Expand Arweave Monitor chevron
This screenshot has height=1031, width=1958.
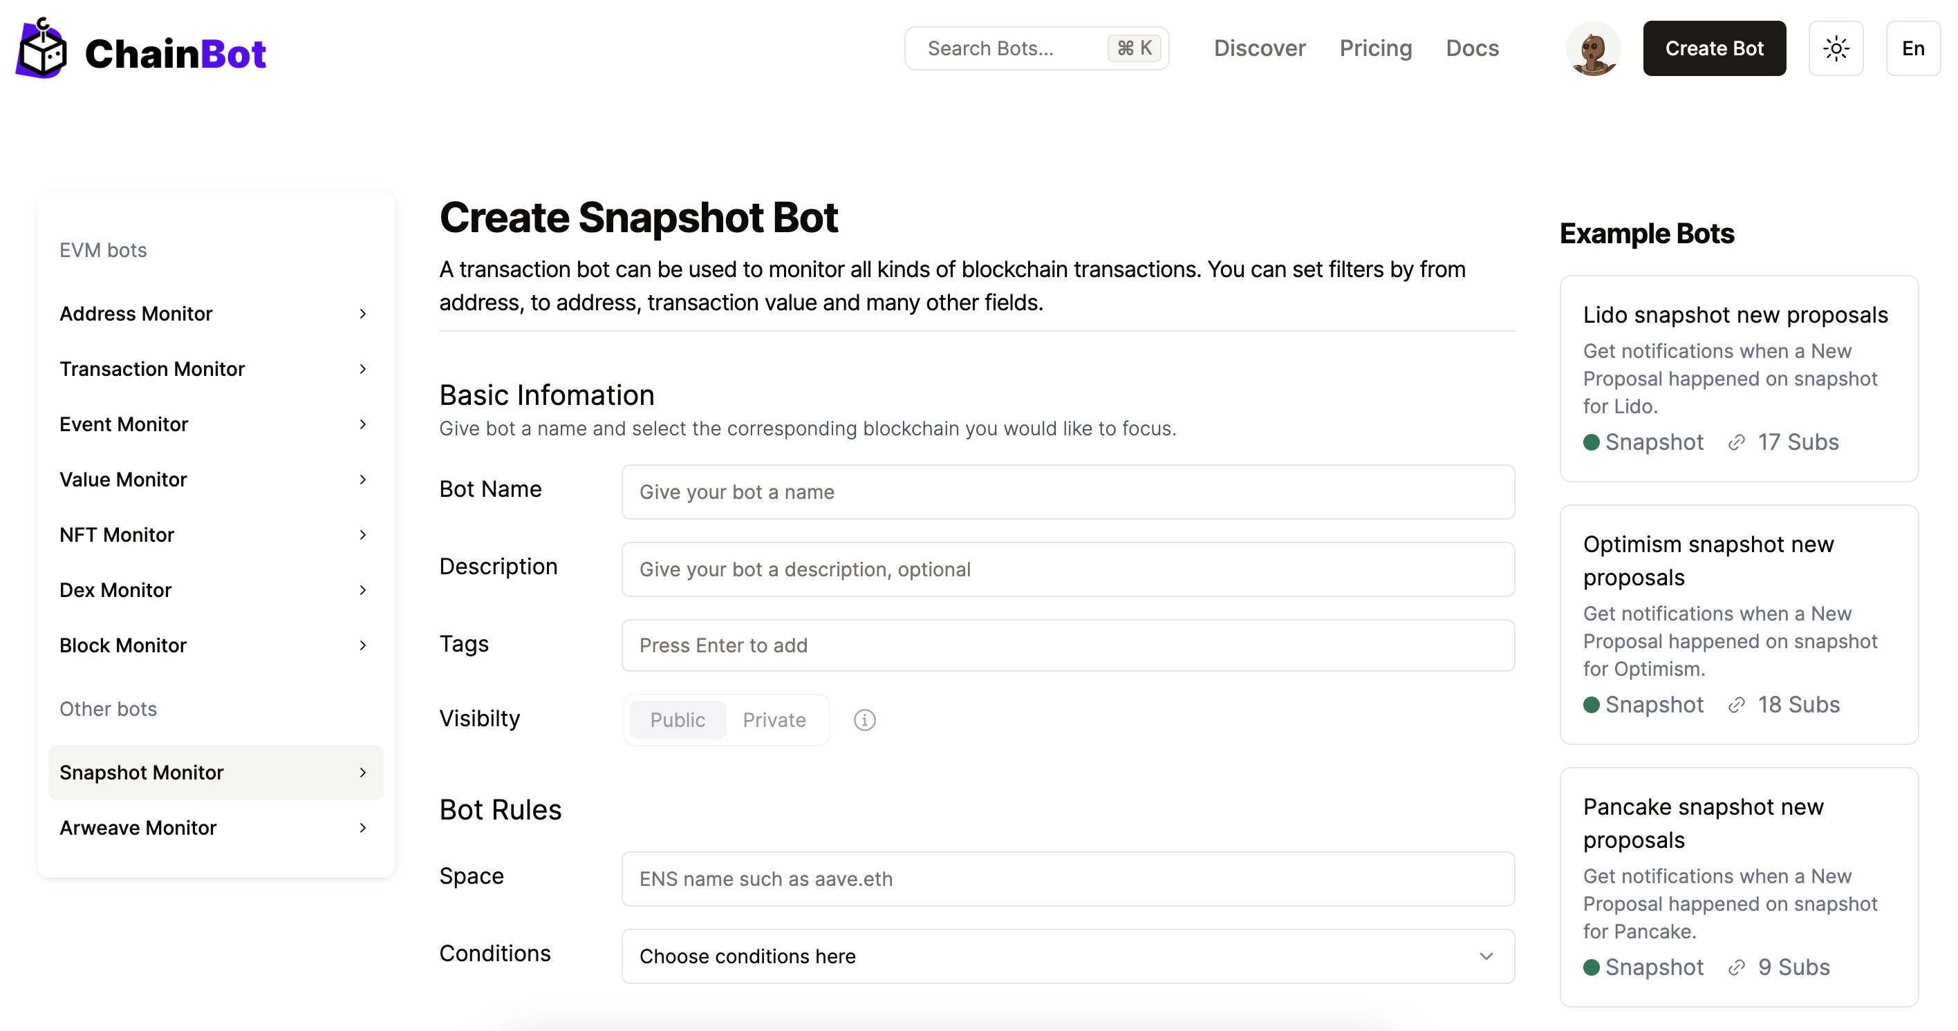pos(362,827)
